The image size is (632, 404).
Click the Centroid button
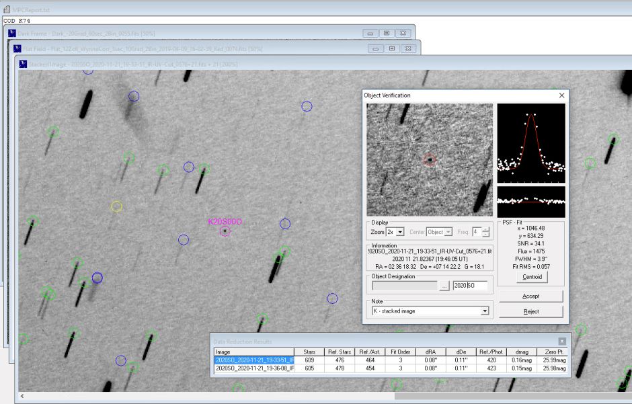tap(530, 277)
